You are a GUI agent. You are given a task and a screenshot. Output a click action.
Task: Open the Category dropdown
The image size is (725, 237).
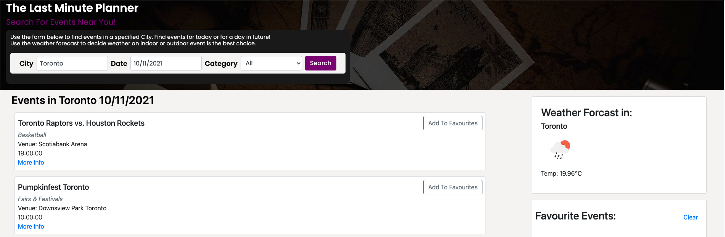click(271, 63)
